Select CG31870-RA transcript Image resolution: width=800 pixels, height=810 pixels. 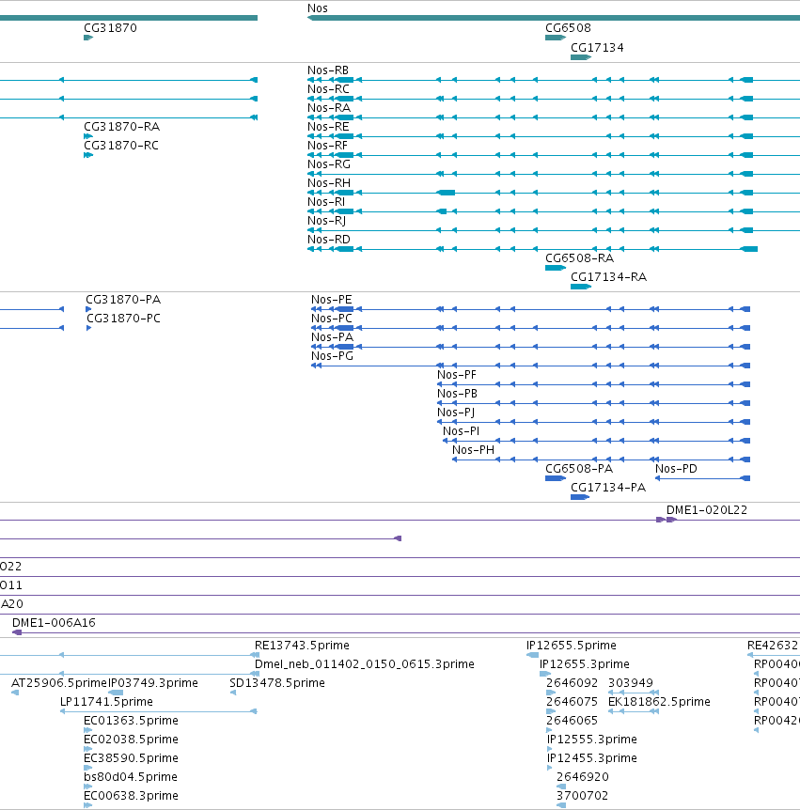click(x=121, y=127)
